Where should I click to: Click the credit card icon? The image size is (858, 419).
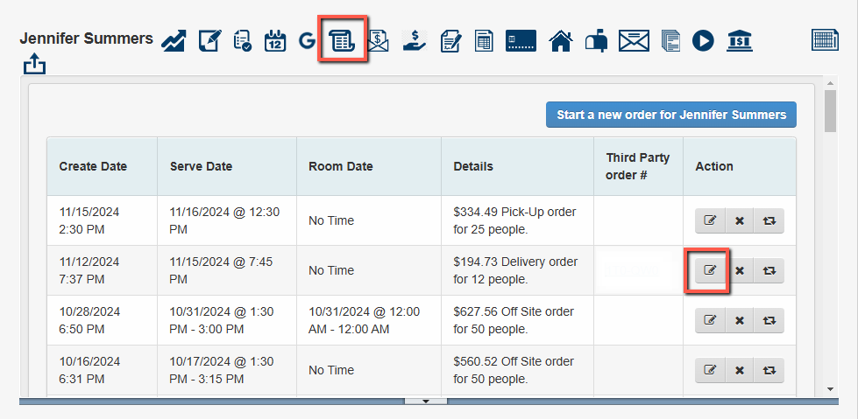(521, 41)
